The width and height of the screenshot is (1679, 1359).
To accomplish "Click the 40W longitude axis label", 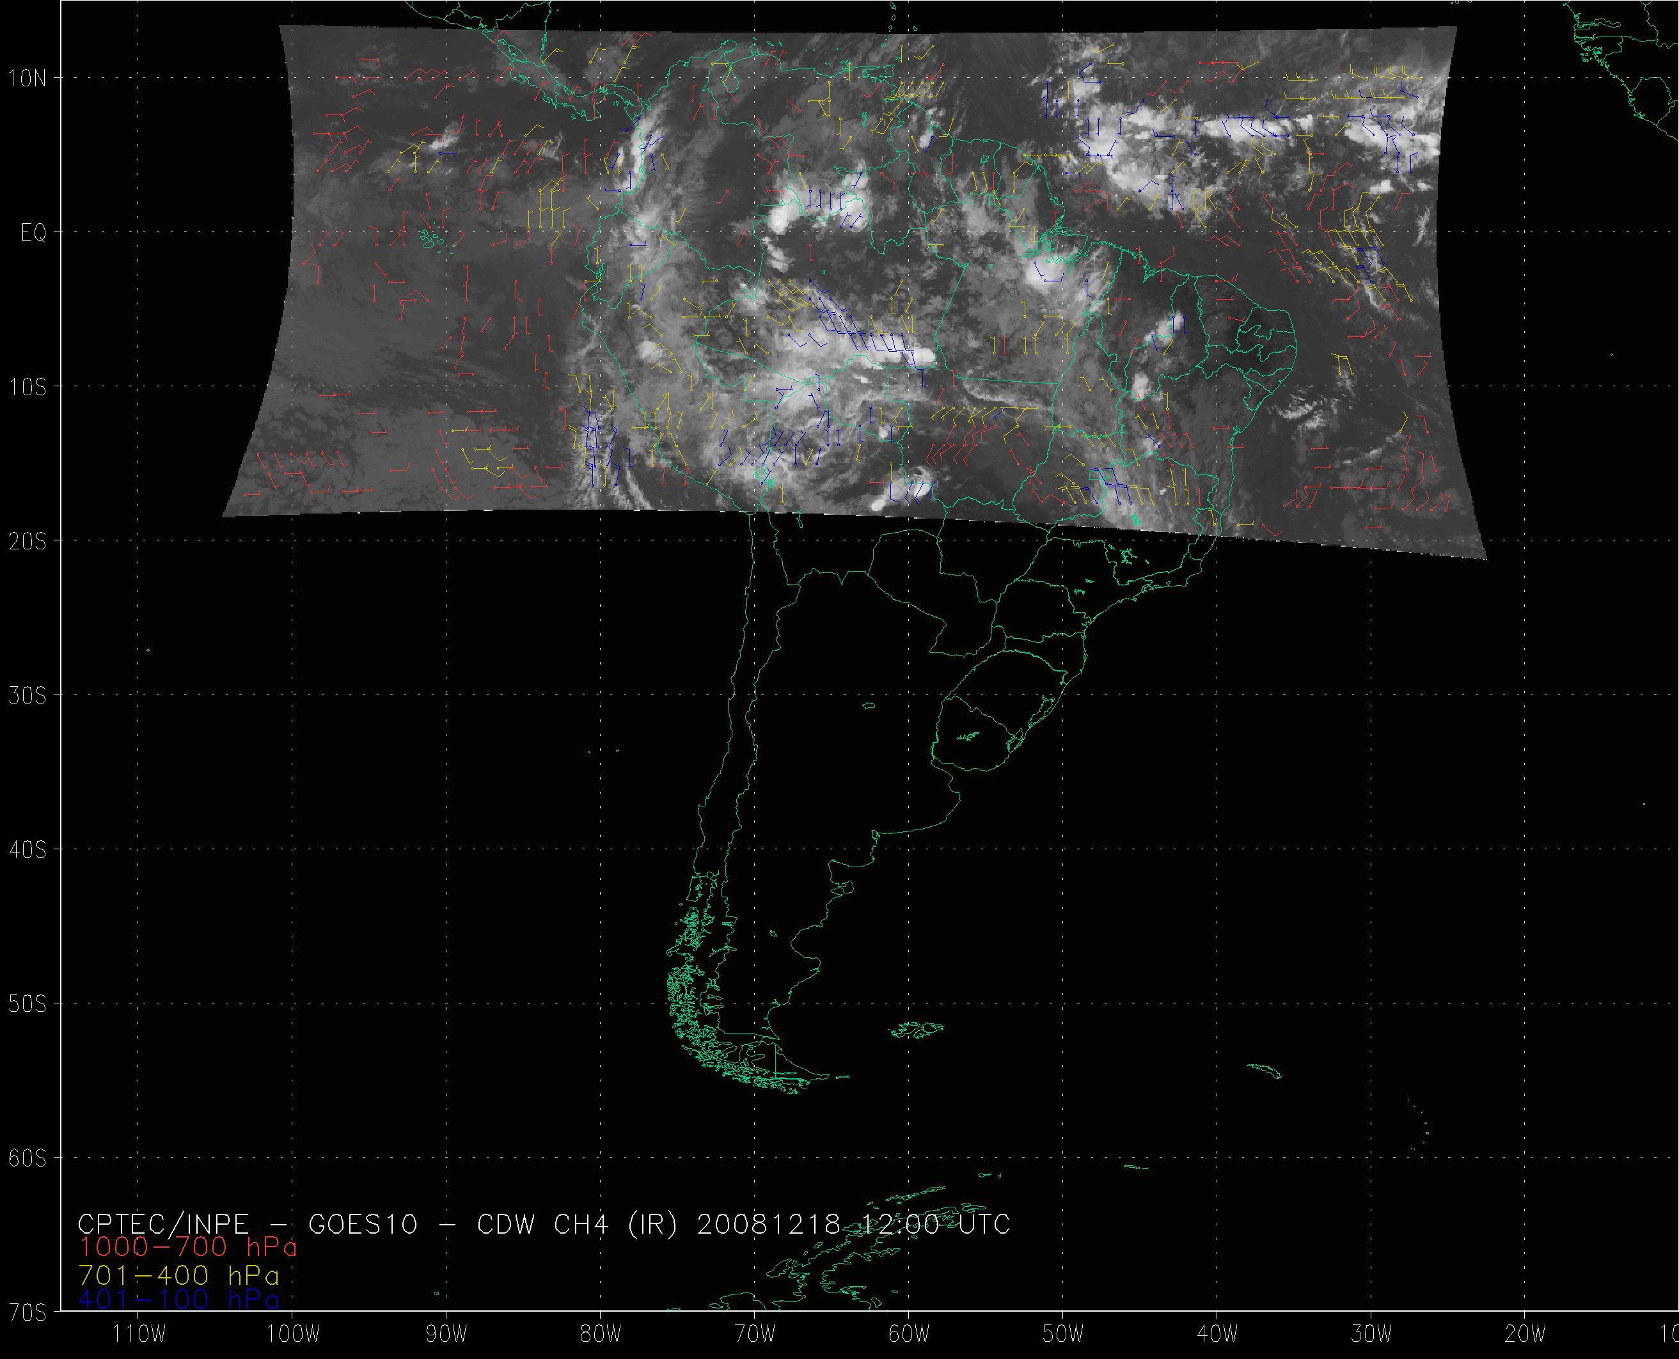I will pos(1217,1335).
